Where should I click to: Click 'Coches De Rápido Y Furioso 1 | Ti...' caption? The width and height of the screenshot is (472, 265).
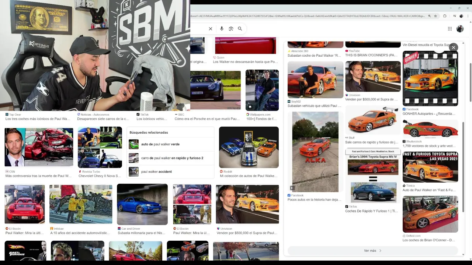(372, 211)
